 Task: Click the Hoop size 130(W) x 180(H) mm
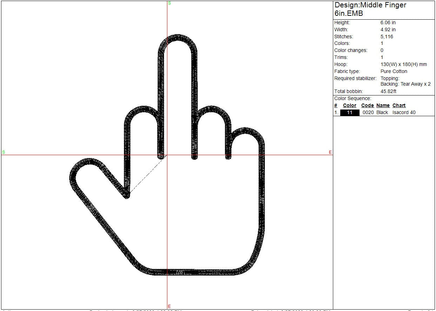click(x=403, y=64)
